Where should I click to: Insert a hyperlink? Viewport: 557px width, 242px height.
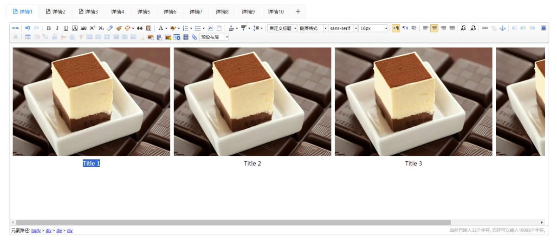coord(485,28)
